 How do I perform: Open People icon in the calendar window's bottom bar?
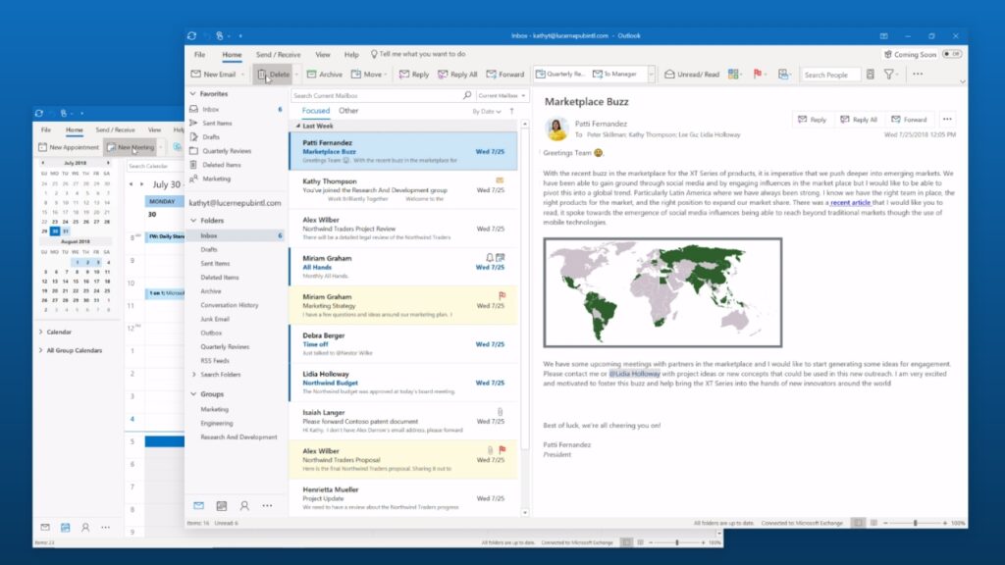85,527
